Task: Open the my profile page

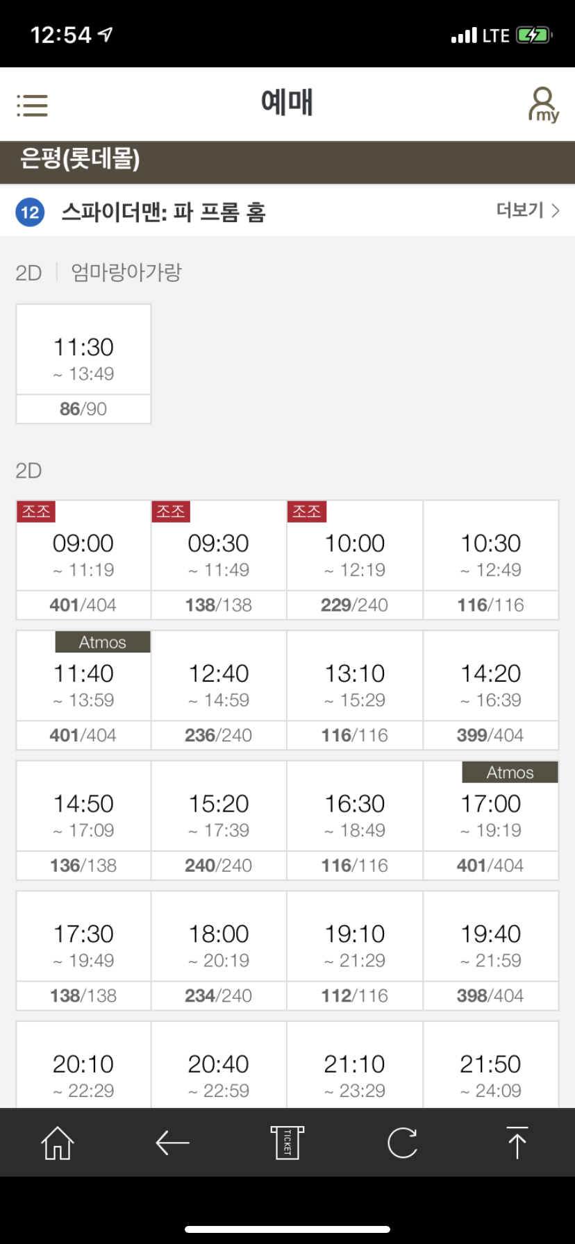Action: click(x=543, y=105)
